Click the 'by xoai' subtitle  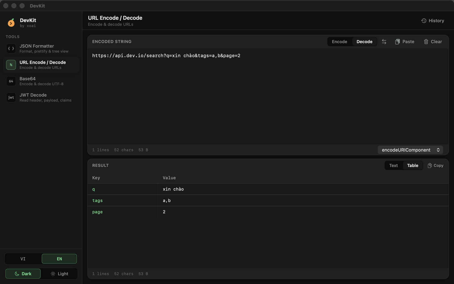tap(28, 26)
